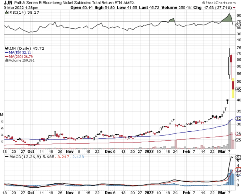Click the black candlestick near the 40 level
Viewport: 241px width, 195px height.
[x=228, y=101]
